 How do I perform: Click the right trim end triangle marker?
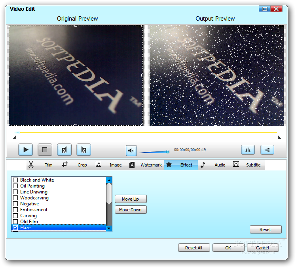[x=279, y=137]
